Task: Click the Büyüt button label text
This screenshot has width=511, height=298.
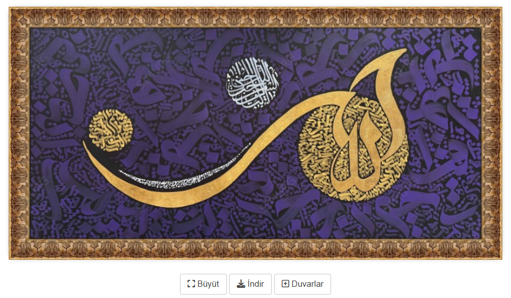Action: point(208,284)
